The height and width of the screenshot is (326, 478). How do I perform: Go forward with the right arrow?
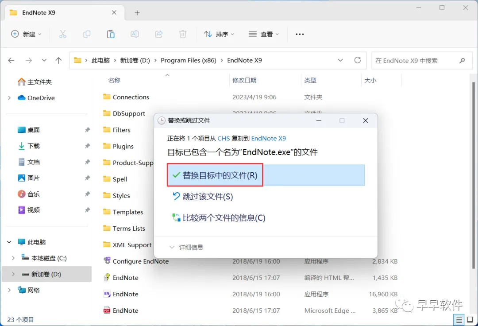[x=29, y=60]
